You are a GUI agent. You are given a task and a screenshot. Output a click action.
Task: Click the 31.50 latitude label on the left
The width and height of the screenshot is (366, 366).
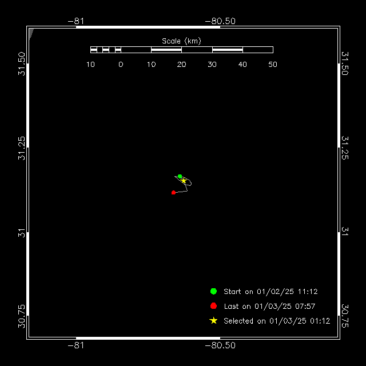21,64
